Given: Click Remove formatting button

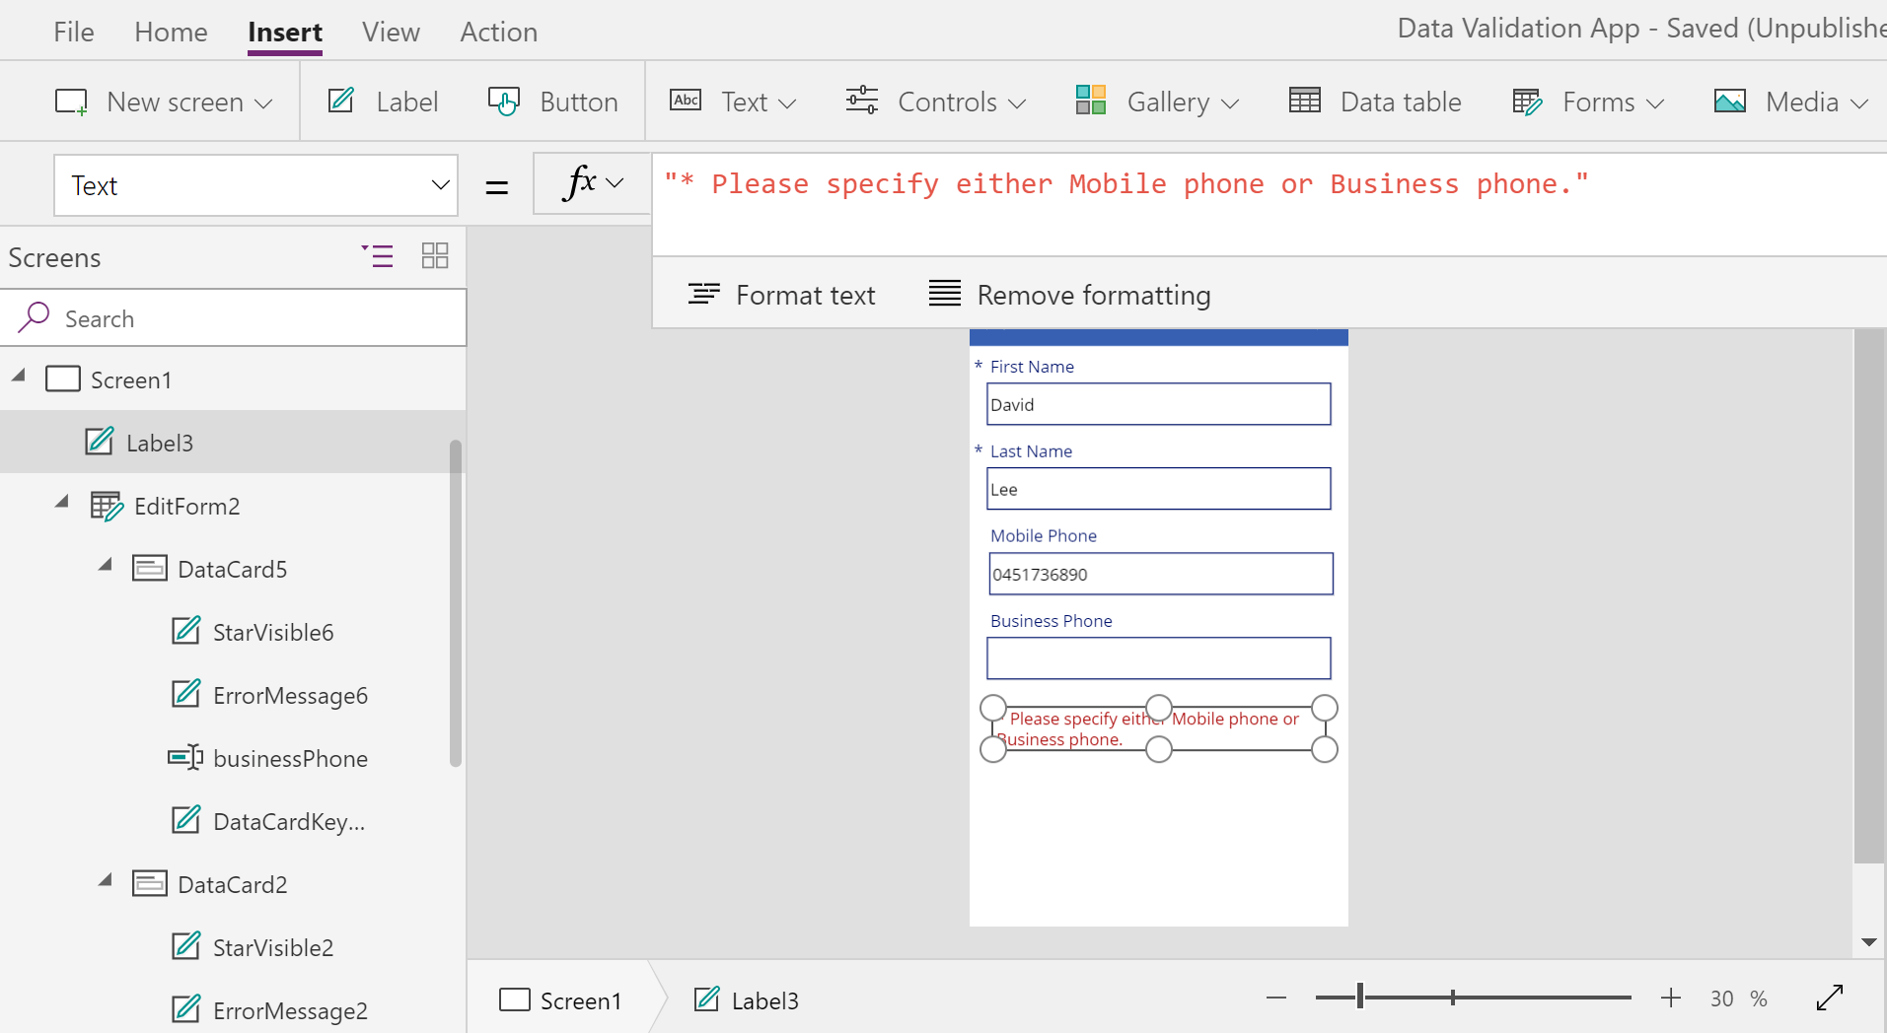Looking at the screenshot, I should (x=1069, y=295).
